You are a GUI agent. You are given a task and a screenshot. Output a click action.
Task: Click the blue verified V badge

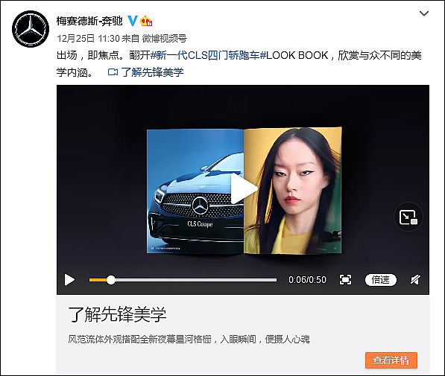pos(132,21)
